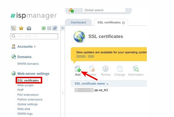Open certificate Information icon
The height and width of the screenshot is (117, 174).
(136, 69)
